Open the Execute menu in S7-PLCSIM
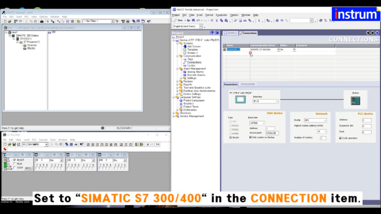The image size is (381, 214). point(43,140)
